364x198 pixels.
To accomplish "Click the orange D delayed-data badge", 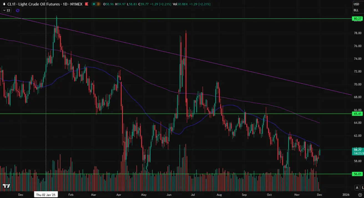I will coord(99,4).
